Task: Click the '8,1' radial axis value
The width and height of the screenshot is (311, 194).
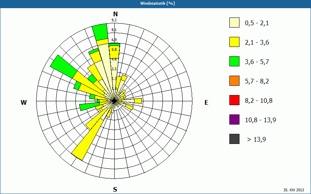Action: pyautogui.click(x=114, y=30)
